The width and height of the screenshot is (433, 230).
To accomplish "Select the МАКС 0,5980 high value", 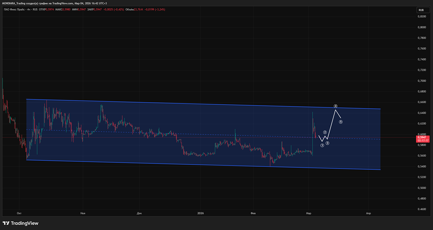I will pos(62,10).
